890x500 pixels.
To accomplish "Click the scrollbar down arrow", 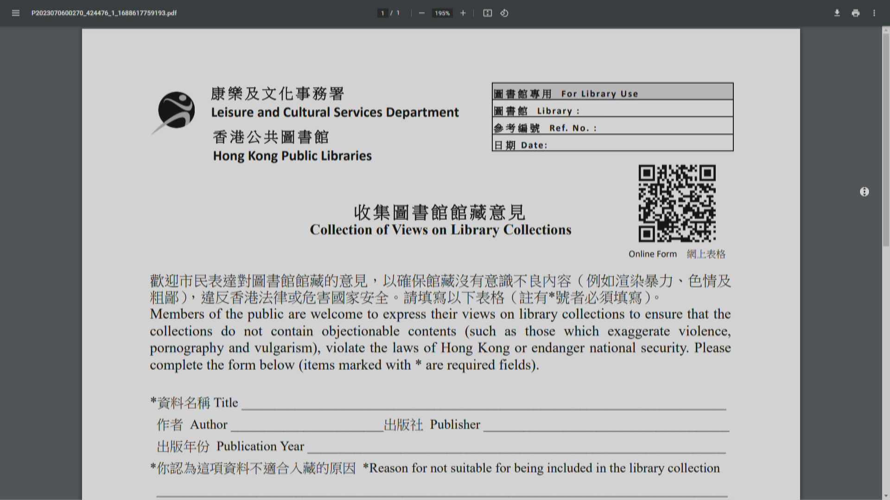I will 886,496.
